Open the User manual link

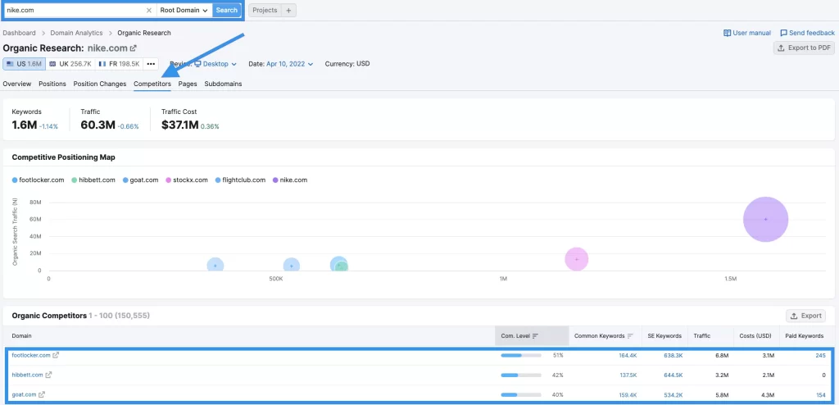(x=747, y=33)
